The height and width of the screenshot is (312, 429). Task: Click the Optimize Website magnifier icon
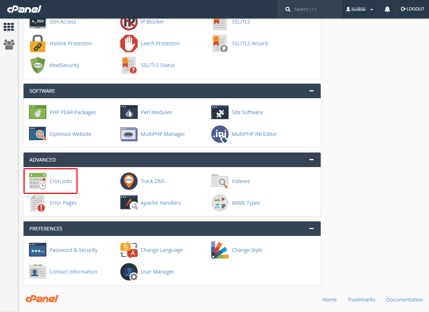[37, 134]
